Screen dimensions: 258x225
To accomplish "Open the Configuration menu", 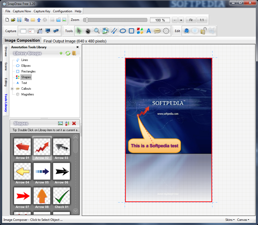I will click(63, 11).
